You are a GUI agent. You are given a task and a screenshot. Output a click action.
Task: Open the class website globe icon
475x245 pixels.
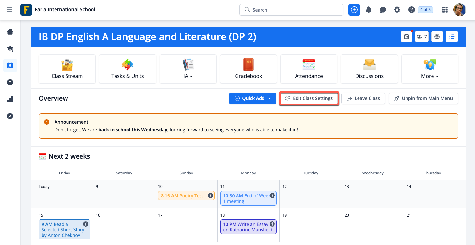(x=437, y=36)
